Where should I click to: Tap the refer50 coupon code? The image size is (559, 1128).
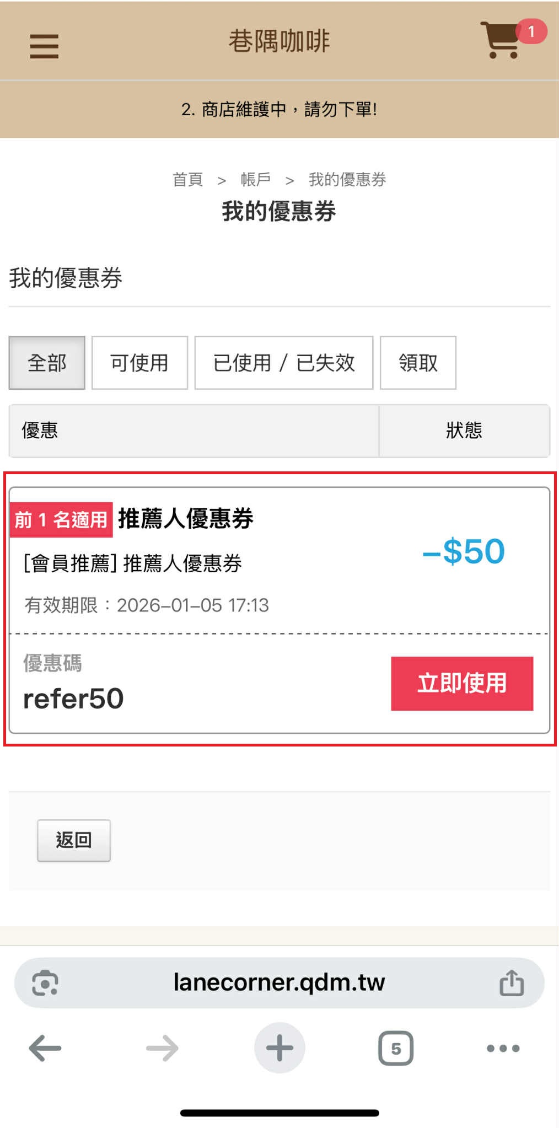point(73,699)
